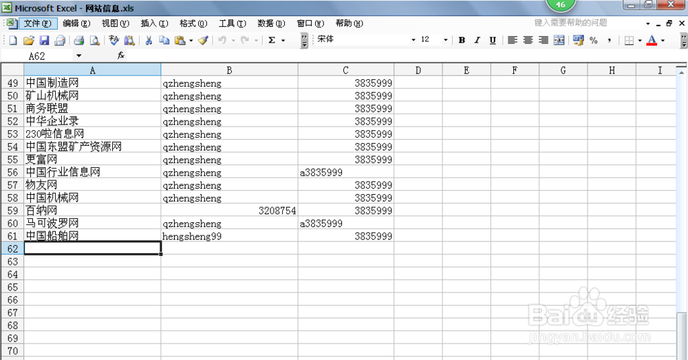Select row 60 cell a3835999

coord(346,223)
